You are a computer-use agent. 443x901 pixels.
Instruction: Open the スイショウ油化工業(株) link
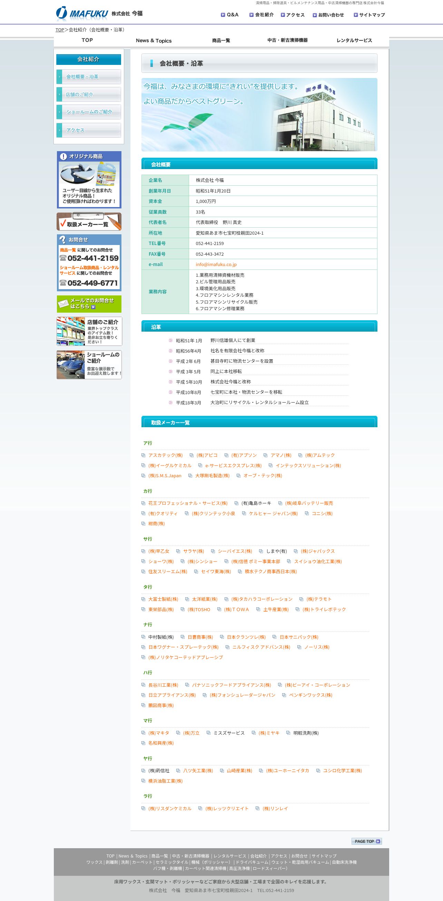point(318,561)
